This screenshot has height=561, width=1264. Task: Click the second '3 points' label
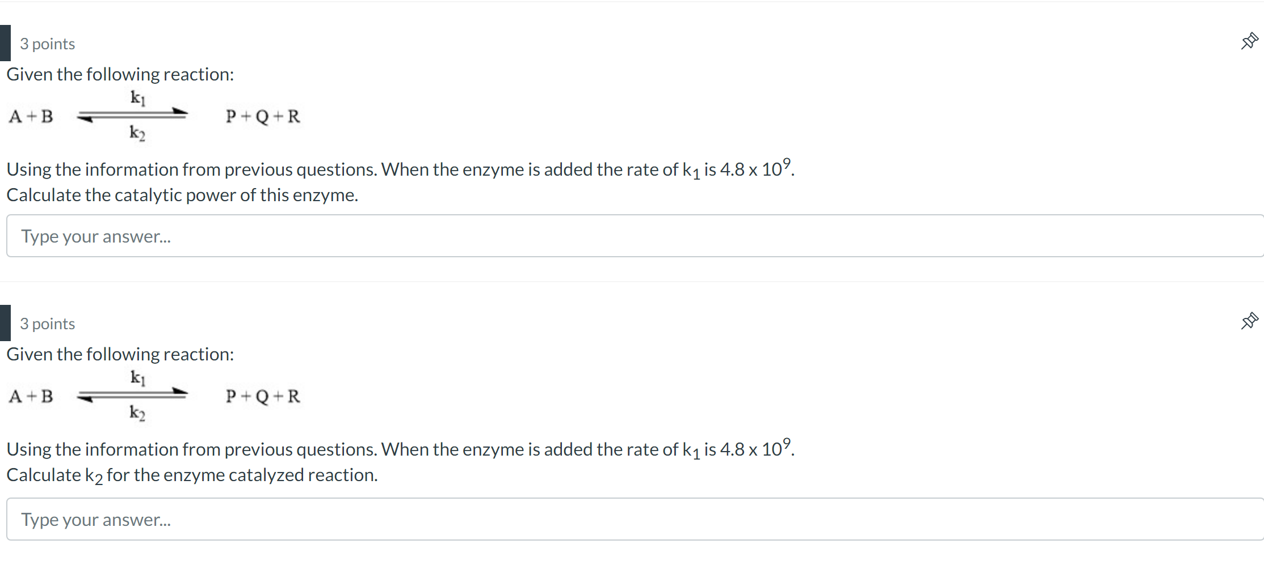coord(48,324)
